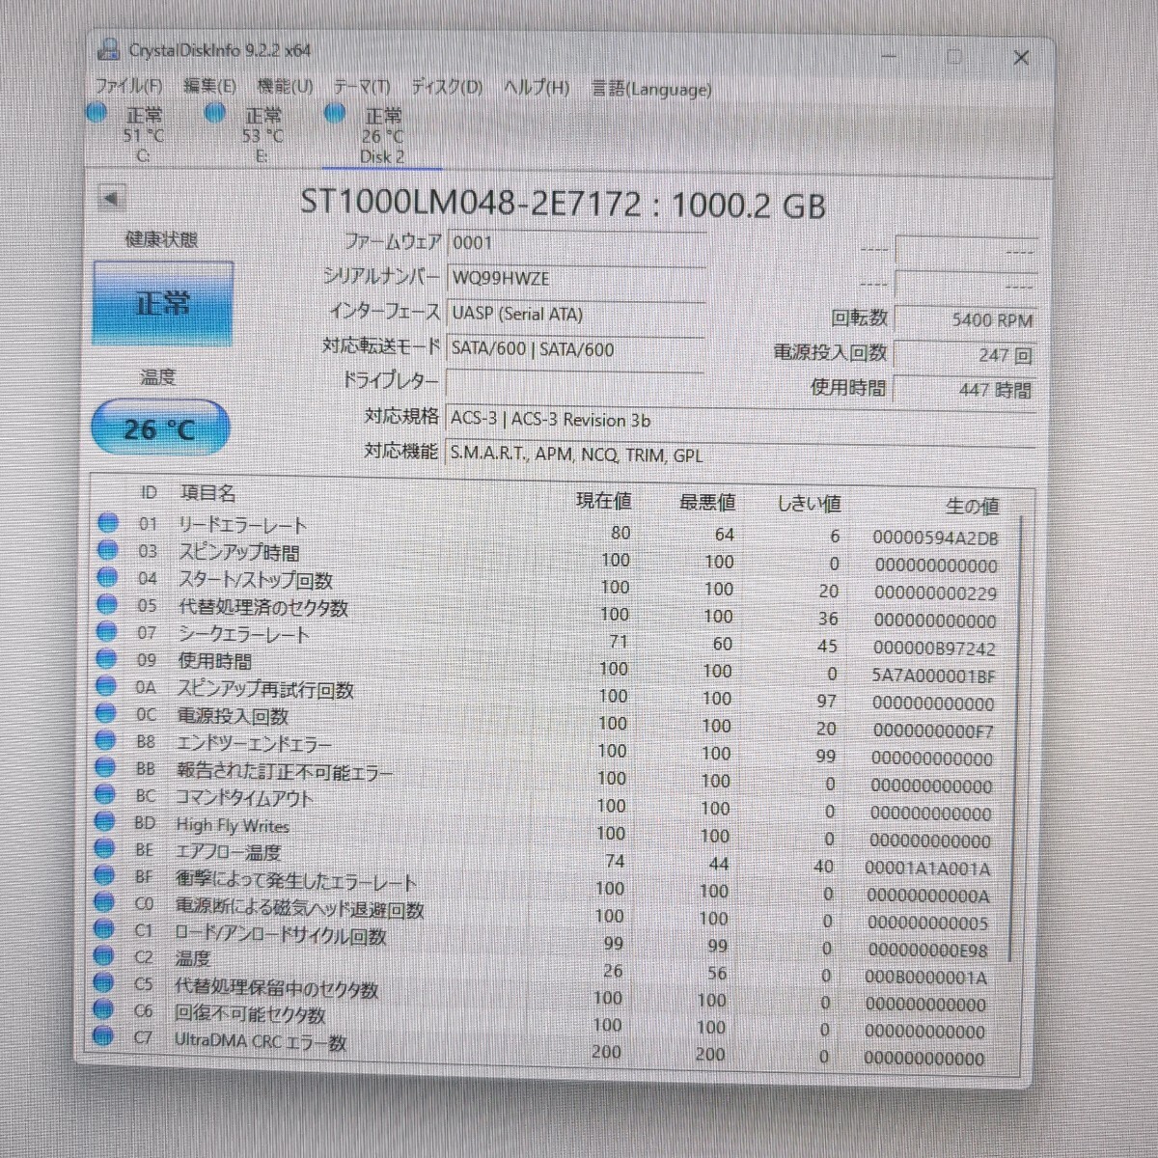This screenshot has width=1158, height=1158.
Task: Open the 機能(U) menu
Action: 285,87
